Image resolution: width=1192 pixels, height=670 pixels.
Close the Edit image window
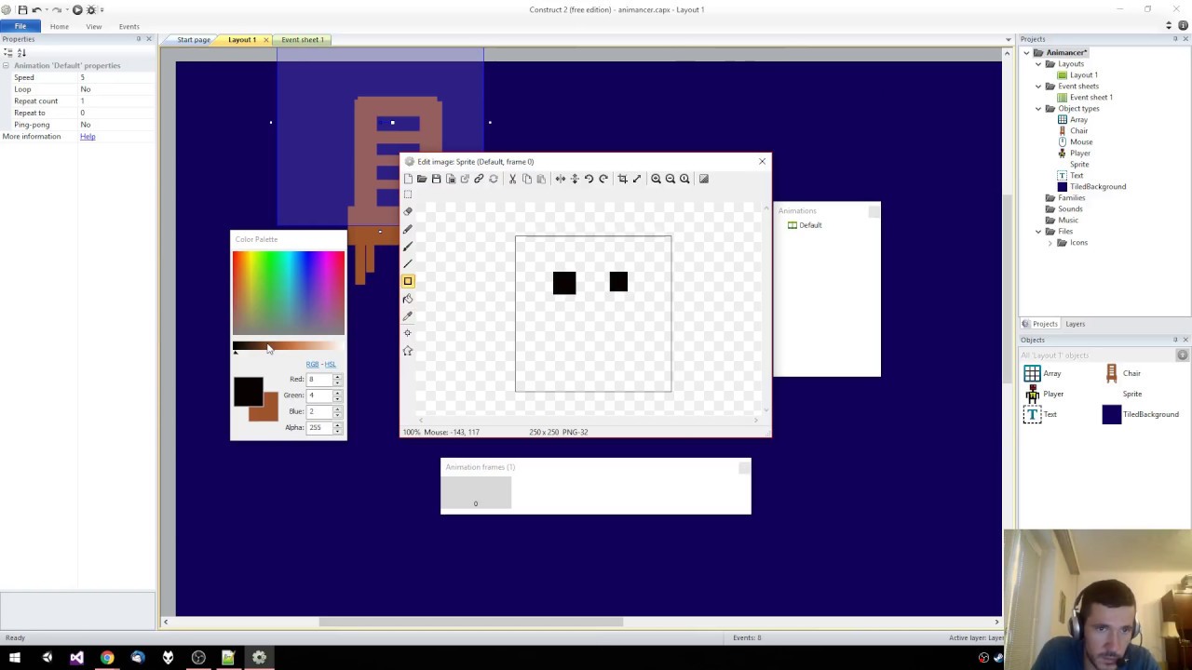[x=762, y=162]
